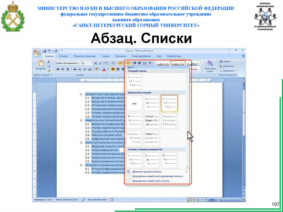Toggle strikethrough formatting
This screenshot has height=212, width=283.
pos(75,69)
